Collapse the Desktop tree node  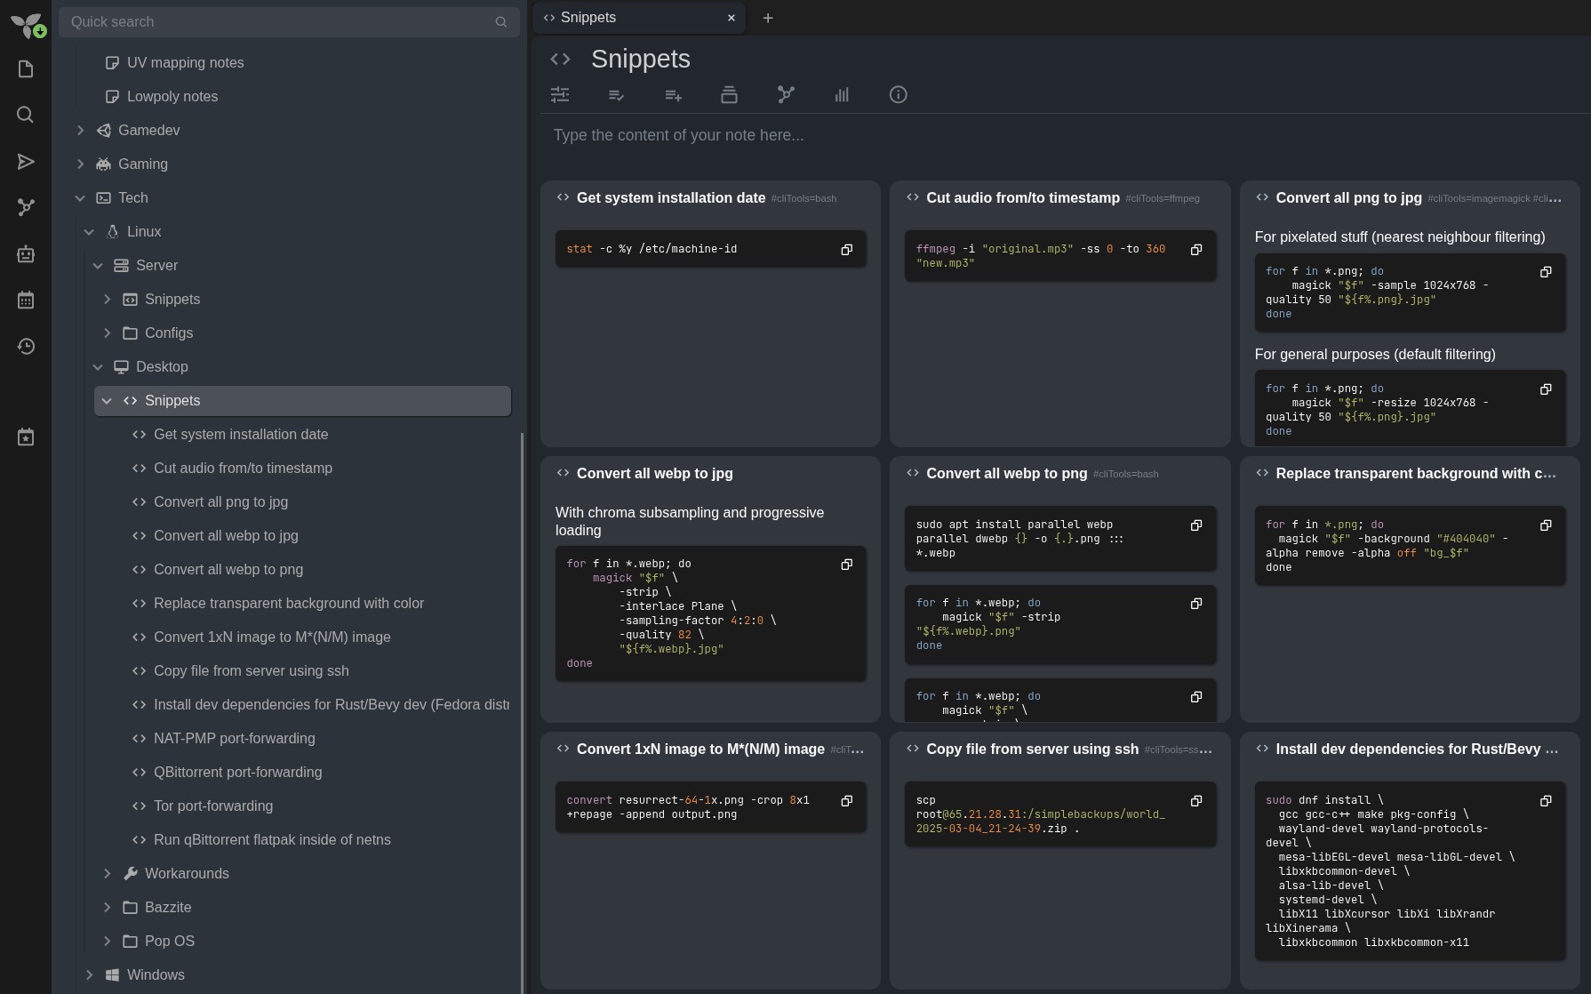click(x=98, y=367)
